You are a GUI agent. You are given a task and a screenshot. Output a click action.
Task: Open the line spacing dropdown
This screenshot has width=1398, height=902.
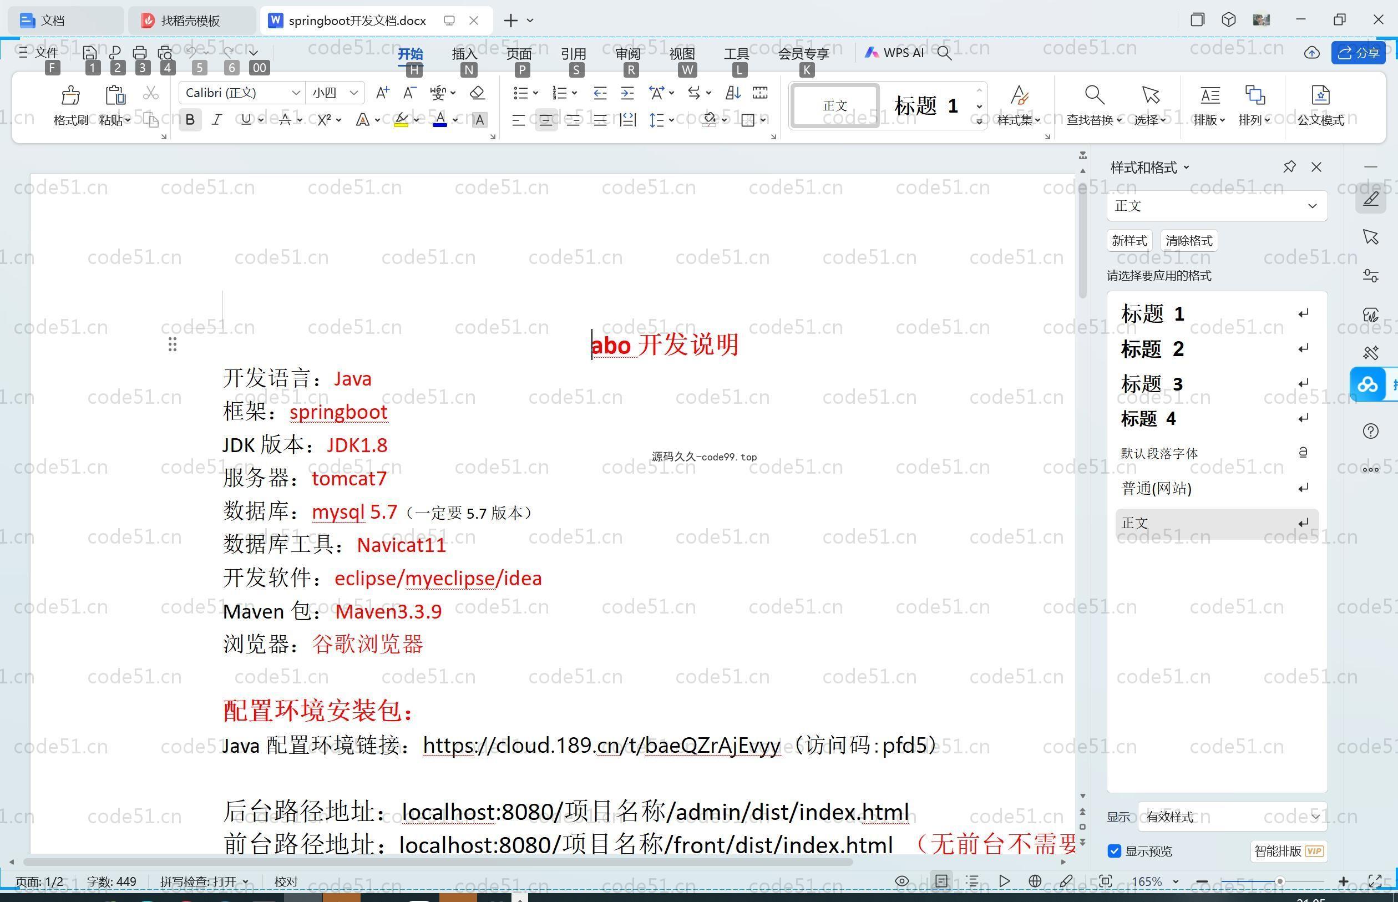[672, 120]
